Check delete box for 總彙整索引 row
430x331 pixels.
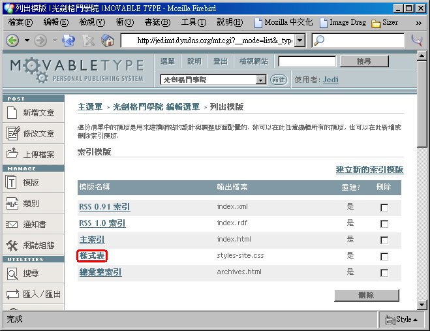tap(384, 273)
